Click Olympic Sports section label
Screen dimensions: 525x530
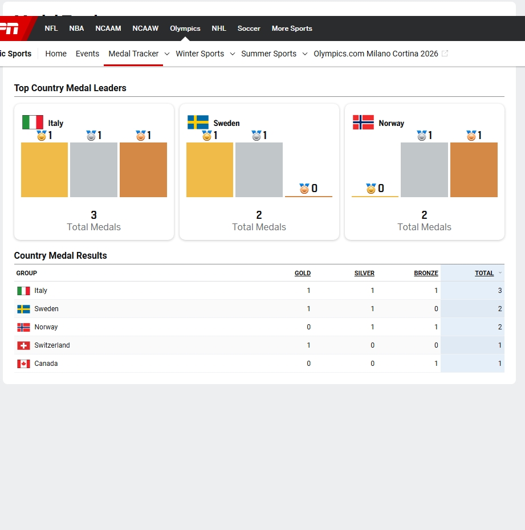(15, 54)
